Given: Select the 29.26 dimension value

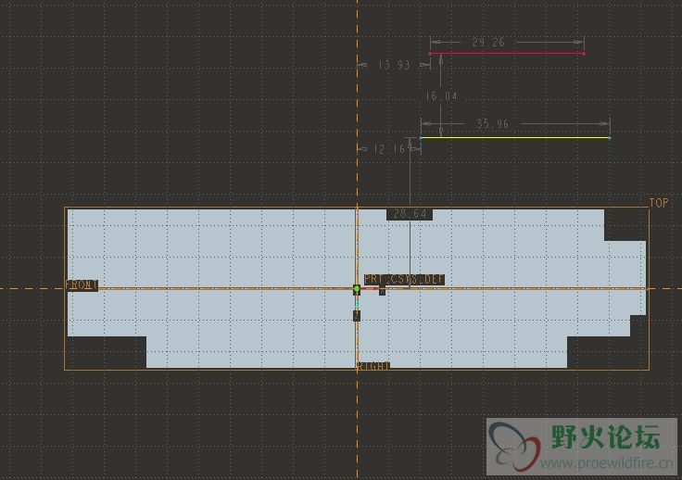Looking at the screenshot, I should pyautogui.click(x=488, y=43).
